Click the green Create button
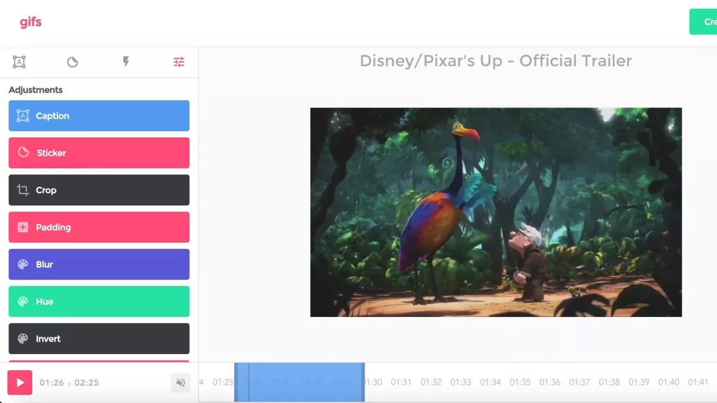Image resolution: width=717 pixels, height=403 pixels. (x=703, y=21)
